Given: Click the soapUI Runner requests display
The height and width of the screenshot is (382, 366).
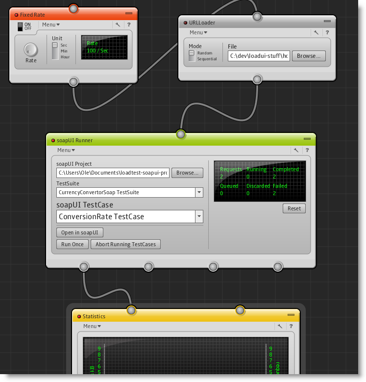Looking at the screenshot, I should [x=260, y=181].
